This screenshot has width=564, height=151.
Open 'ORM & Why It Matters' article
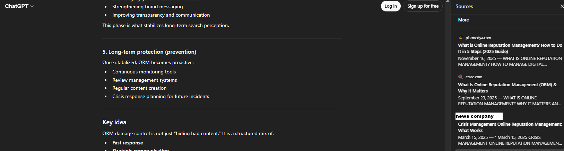(507, 88)
